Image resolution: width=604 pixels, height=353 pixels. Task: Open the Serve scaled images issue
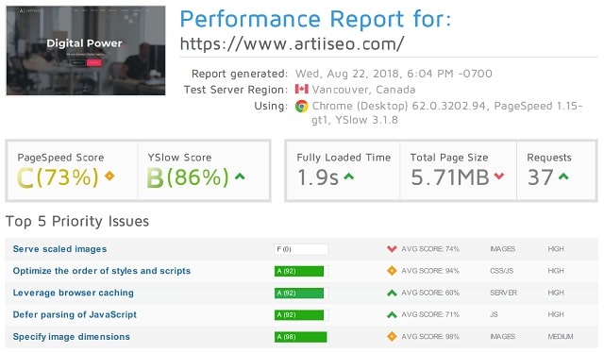point(59,249)
